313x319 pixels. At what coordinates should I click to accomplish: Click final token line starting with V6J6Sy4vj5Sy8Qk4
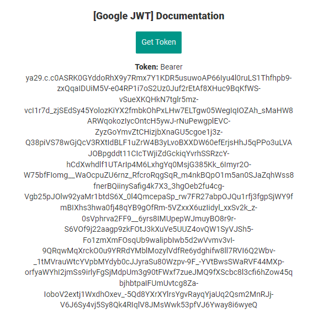[x=159, y=305]
